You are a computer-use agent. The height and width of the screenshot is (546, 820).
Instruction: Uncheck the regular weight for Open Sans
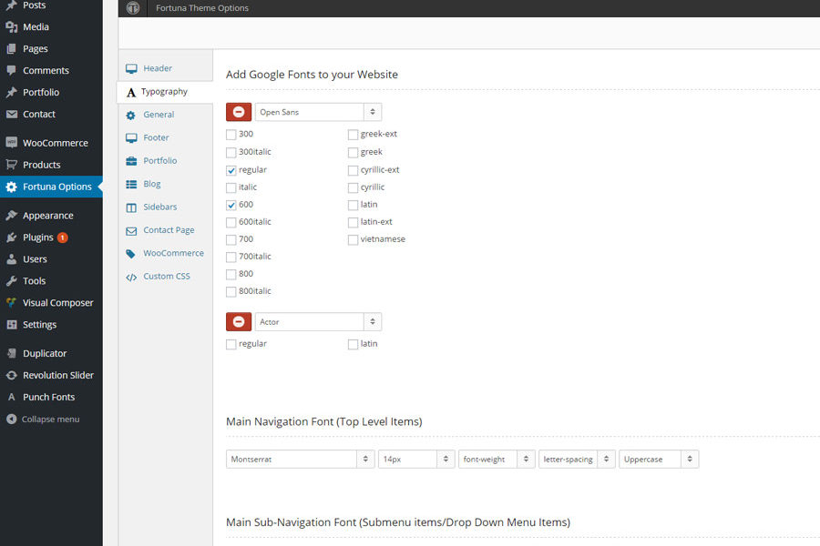pyautogui.click(x=231, y=170)
